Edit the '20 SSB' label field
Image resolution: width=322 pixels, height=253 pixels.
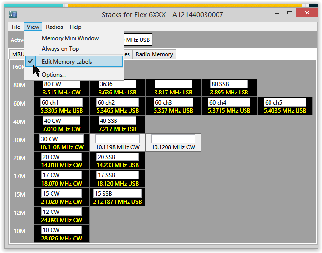click(117, 157)
